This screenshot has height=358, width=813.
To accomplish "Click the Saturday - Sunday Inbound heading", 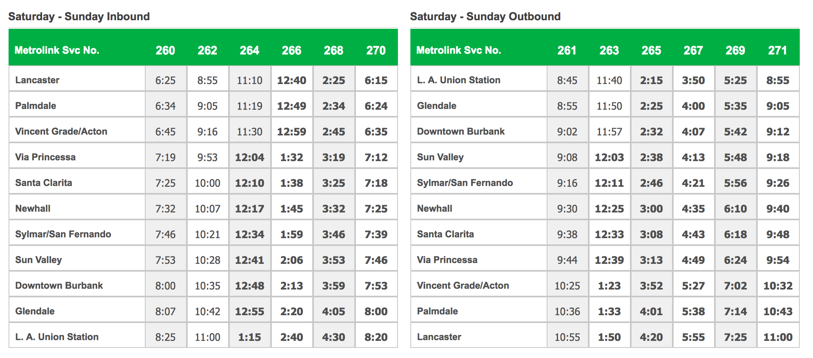I will click(x=79, y=16).
